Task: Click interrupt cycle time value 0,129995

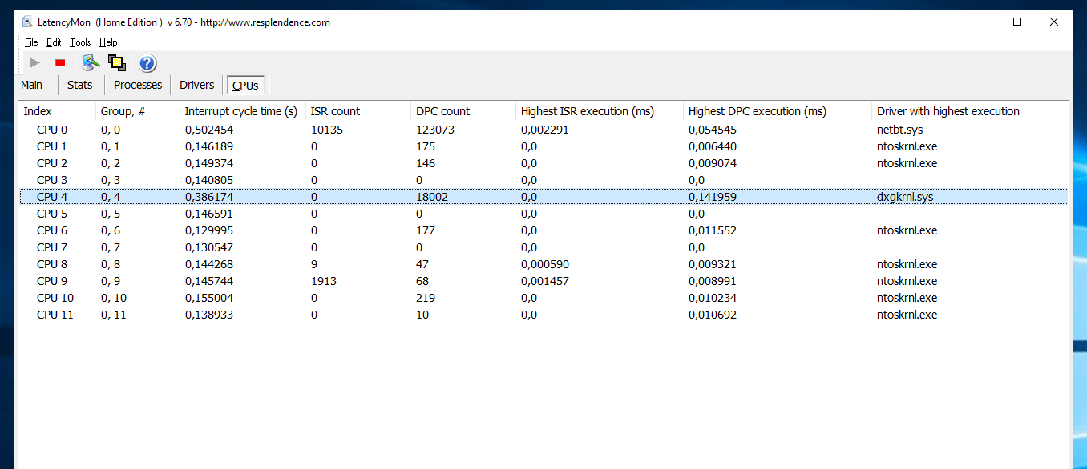Action: pyautogui.click(x=209, y=230)
